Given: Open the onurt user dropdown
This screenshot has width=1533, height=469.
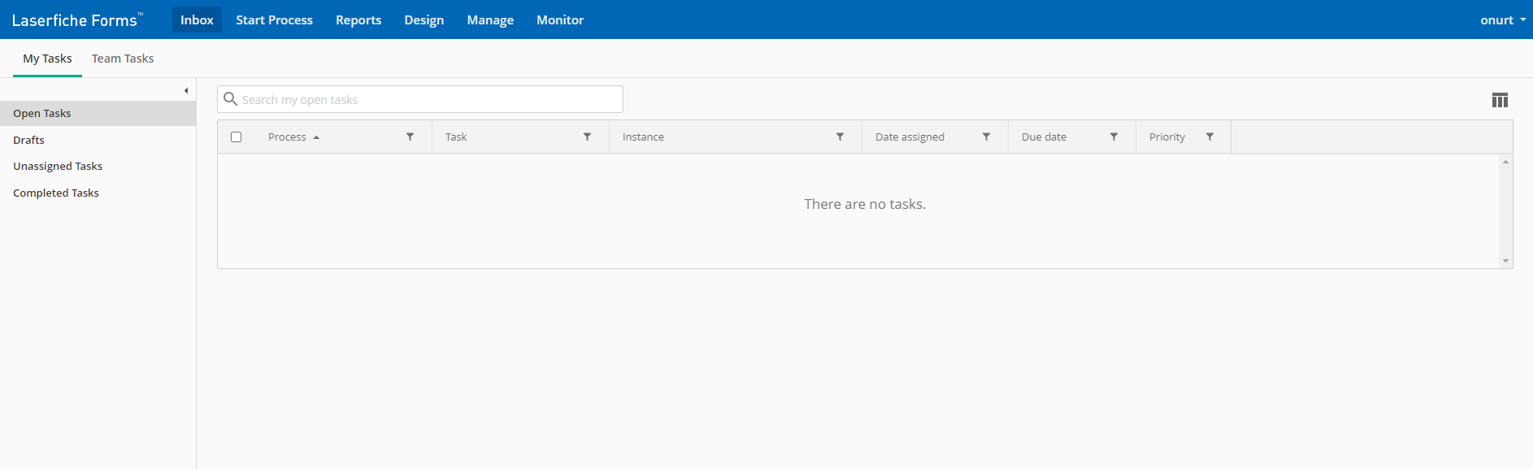Looking at the screenshot, I should coord(1502,20).
